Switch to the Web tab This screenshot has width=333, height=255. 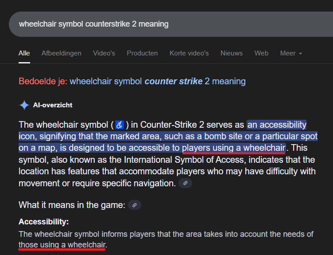tap(261, 53)
